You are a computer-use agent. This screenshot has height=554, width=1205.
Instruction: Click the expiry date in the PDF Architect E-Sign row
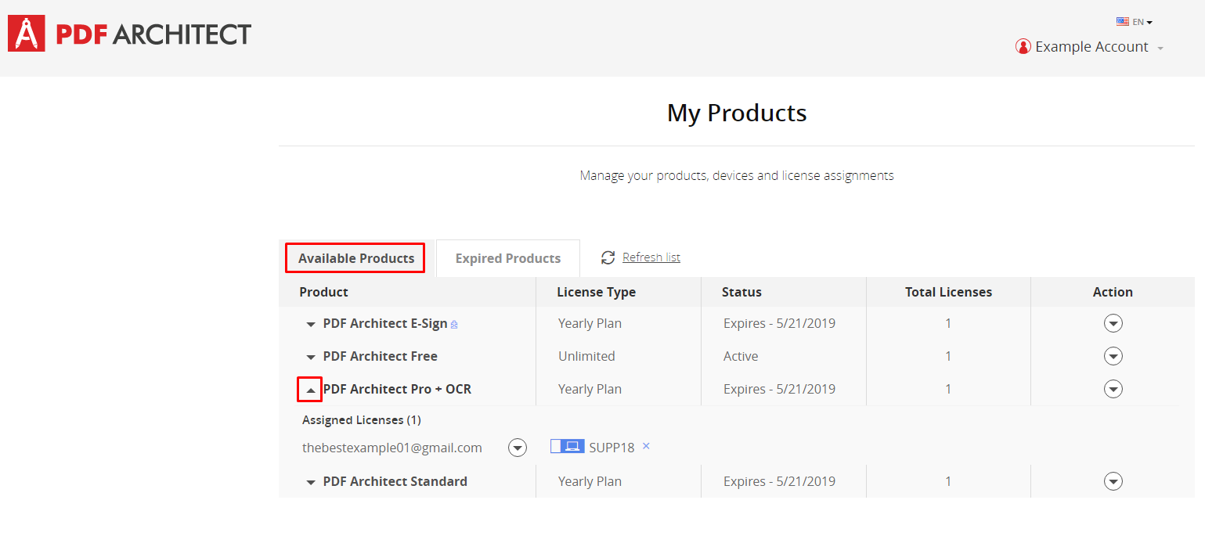point(779,323)
